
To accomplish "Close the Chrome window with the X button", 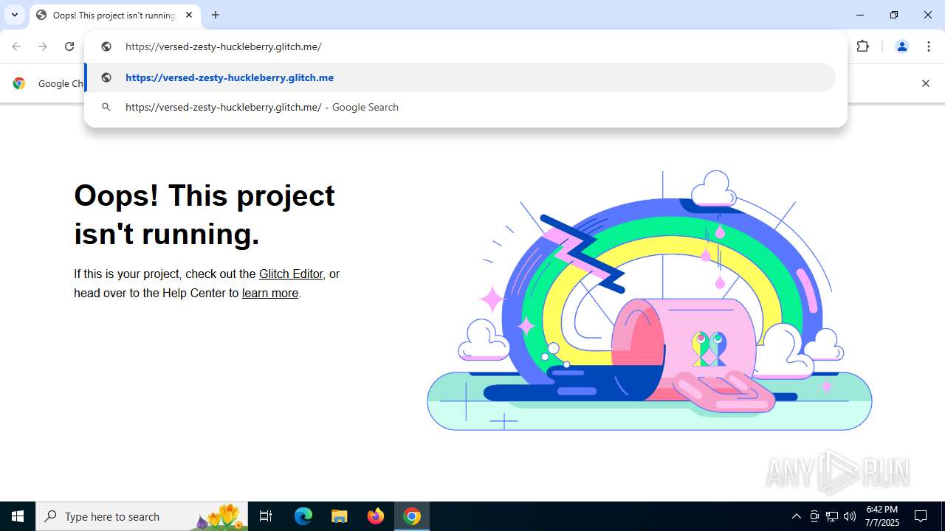I will point(928,15).
